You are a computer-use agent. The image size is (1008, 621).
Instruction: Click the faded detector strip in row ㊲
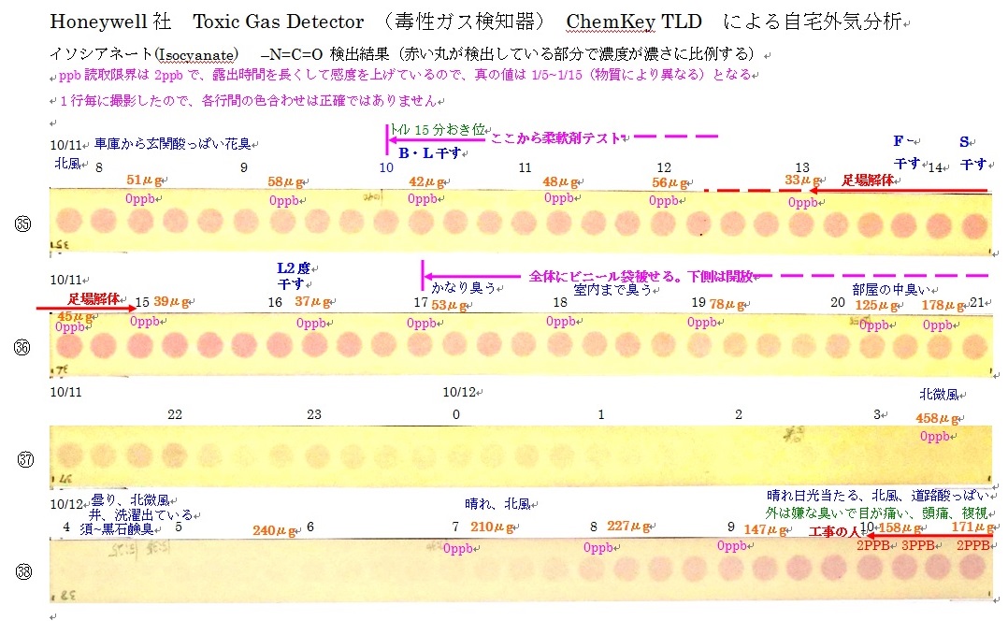pyautogui.click(x=521, y=455)
